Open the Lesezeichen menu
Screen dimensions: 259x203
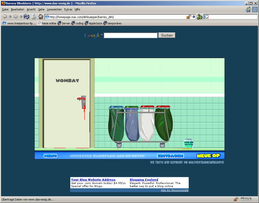54,9
